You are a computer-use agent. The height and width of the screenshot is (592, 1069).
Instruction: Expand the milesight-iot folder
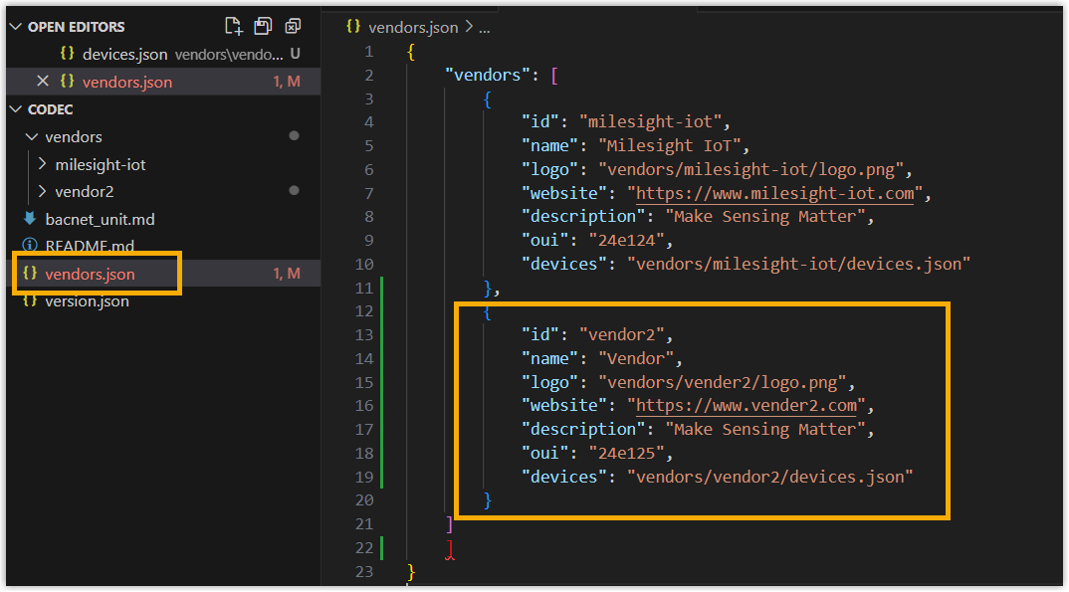42,164
